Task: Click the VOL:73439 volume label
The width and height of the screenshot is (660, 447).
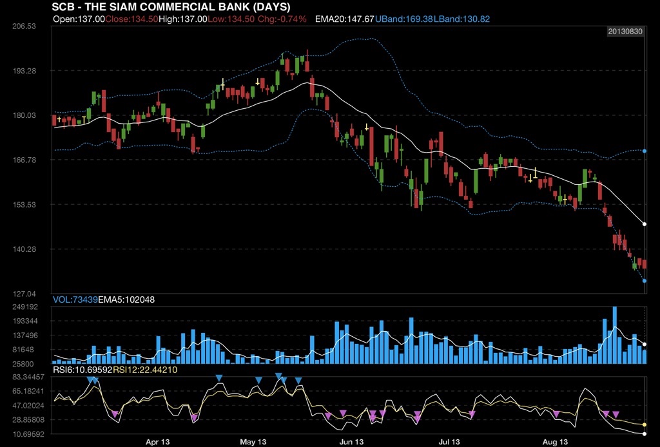Action: click(x=75, y=300)
